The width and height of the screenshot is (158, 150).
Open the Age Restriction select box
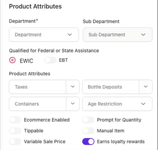[117, 104]
